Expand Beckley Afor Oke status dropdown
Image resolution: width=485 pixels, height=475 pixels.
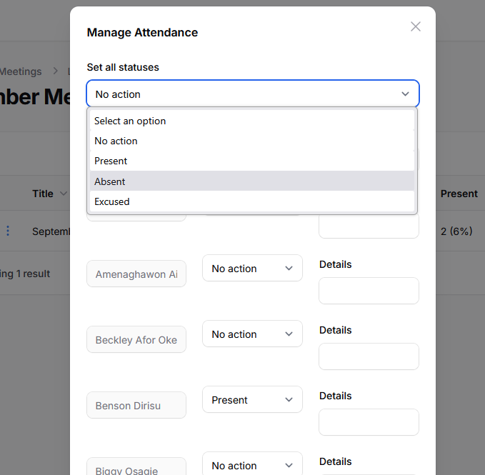(252, 334)
